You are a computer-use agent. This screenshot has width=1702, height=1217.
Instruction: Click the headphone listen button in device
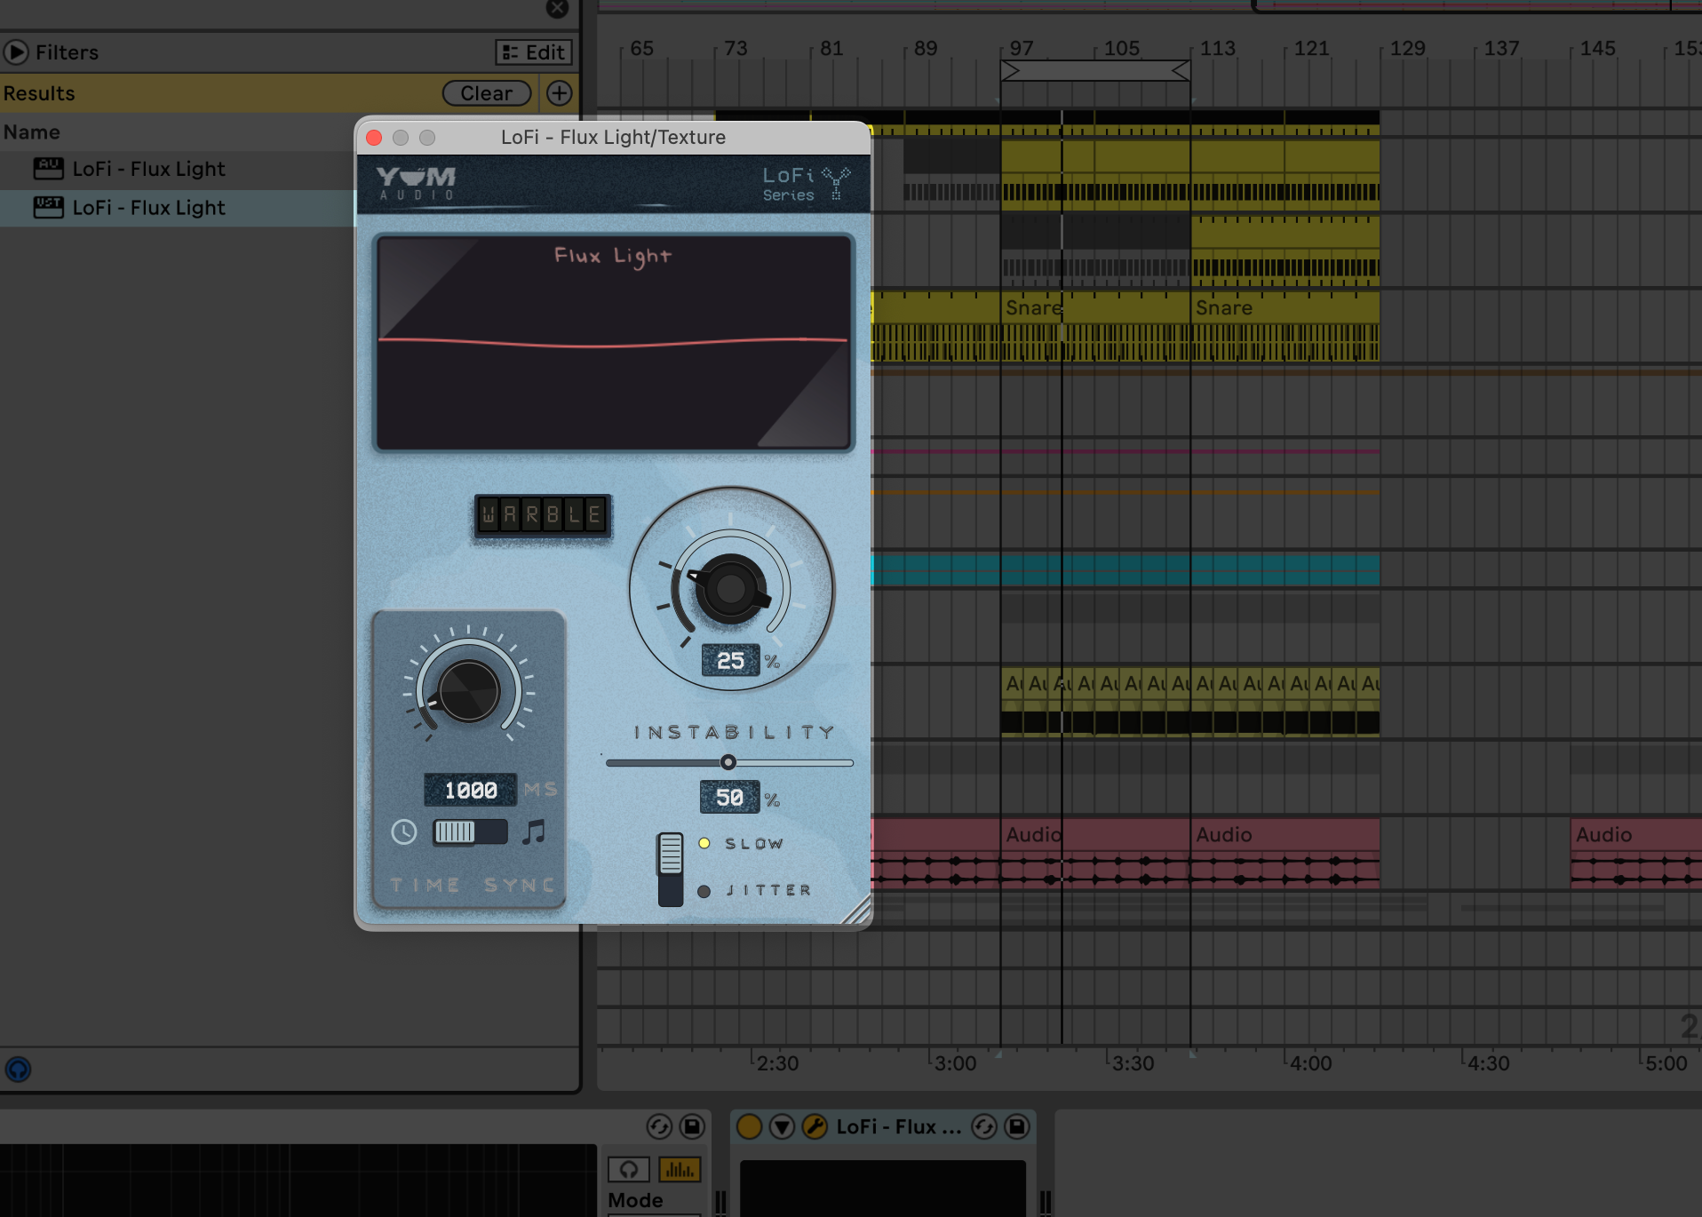coord(629,1169)
